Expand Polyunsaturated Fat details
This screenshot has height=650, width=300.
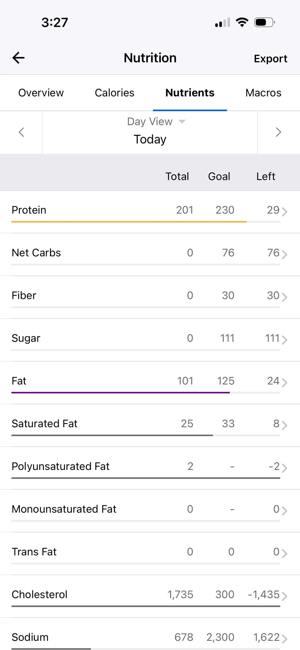(x=150, y=468)
